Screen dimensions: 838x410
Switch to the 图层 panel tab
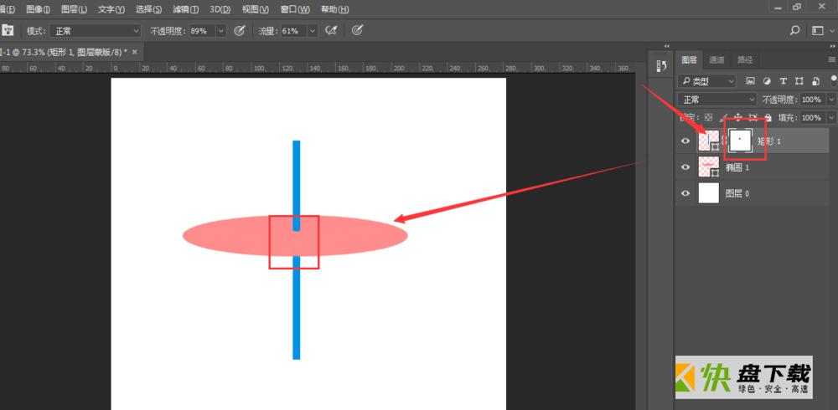tap(690, 59)
